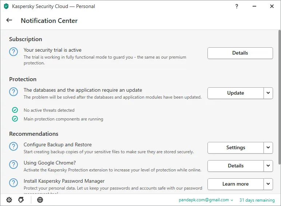The height and width of the screenshot is (206, 281).
Task: Expand dropdown arrow next to Chrome Details button
Action: pos(268,166)
